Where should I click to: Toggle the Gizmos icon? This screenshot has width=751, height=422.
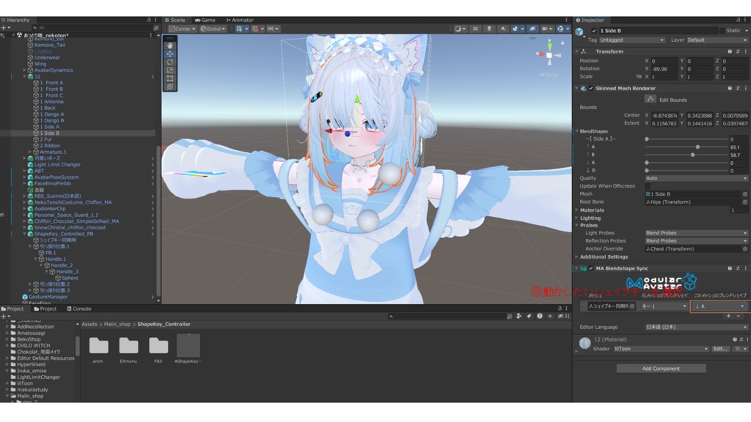[560, 29]
